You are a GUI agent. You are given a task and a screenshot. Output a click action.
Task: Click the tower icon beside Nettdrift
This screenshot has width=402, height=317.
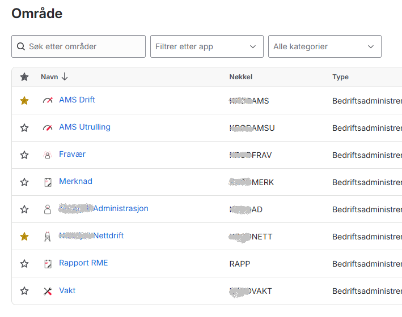click(x=48, y=237)
